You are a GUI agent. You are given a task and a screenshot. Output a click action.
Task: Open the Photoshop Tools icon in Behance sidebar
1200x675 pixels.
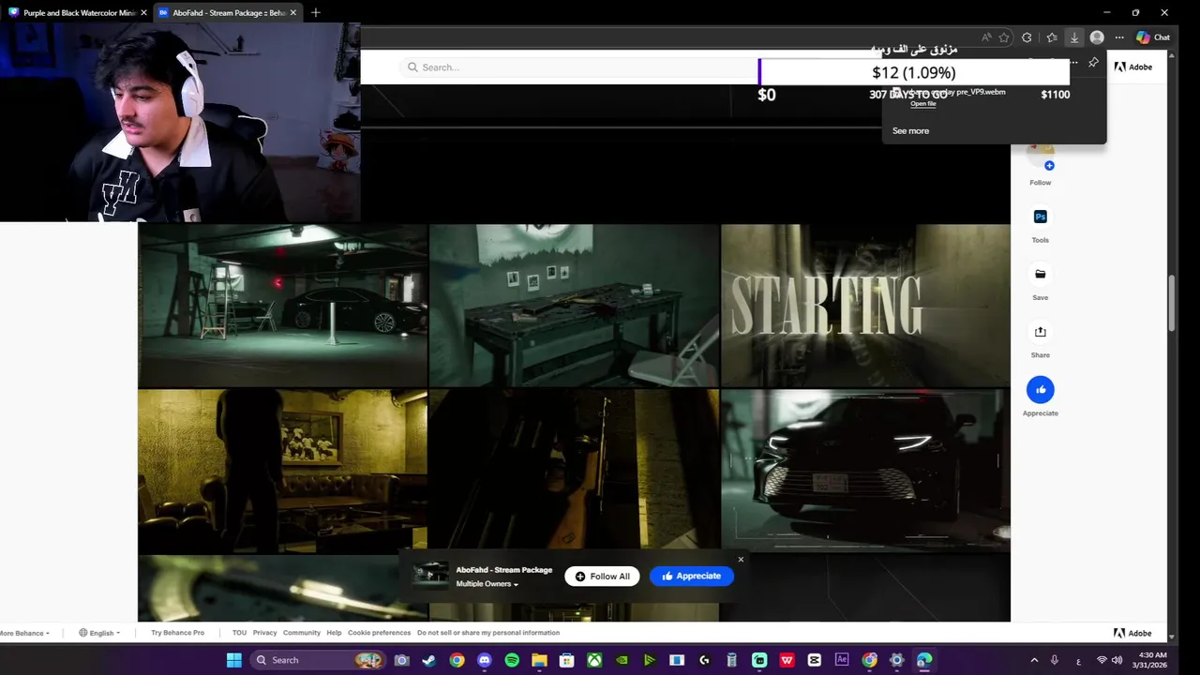pyautogui.click(x=1040, y=217)
